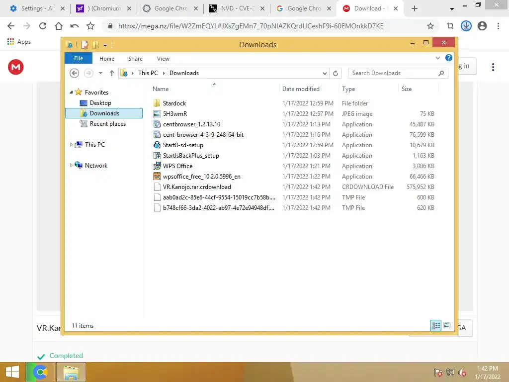Select Recent places in Favorites
This screenshot has height=382, width=509.
point(107,124)
